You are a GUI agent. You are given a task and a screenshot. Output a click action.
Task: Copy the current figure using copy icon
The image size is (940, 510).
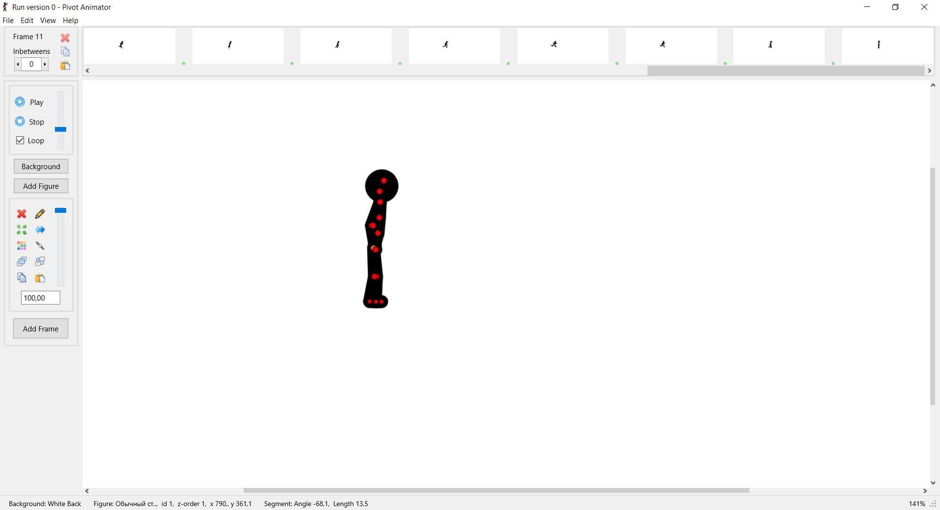(22, 278)
